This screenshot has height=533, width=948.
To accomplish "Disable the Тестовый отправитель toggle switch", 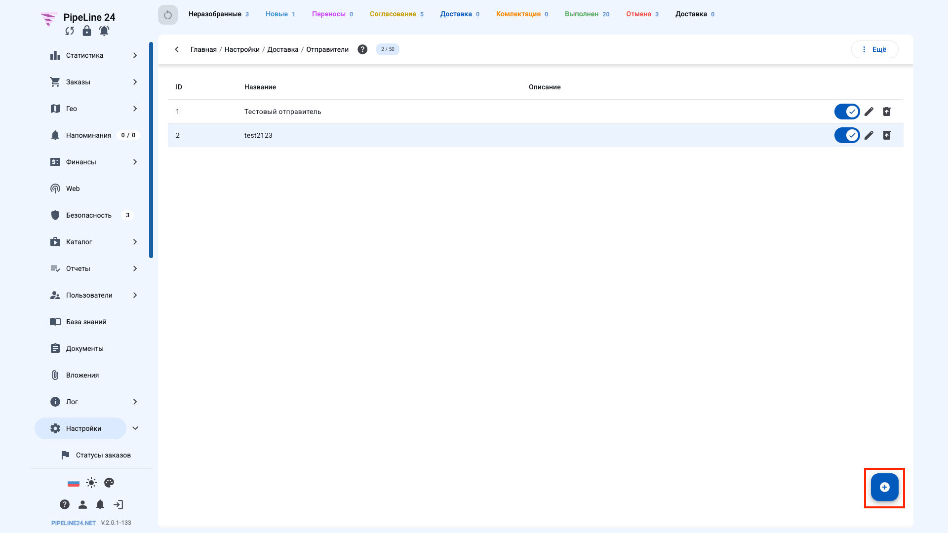I will click(847, 112).
